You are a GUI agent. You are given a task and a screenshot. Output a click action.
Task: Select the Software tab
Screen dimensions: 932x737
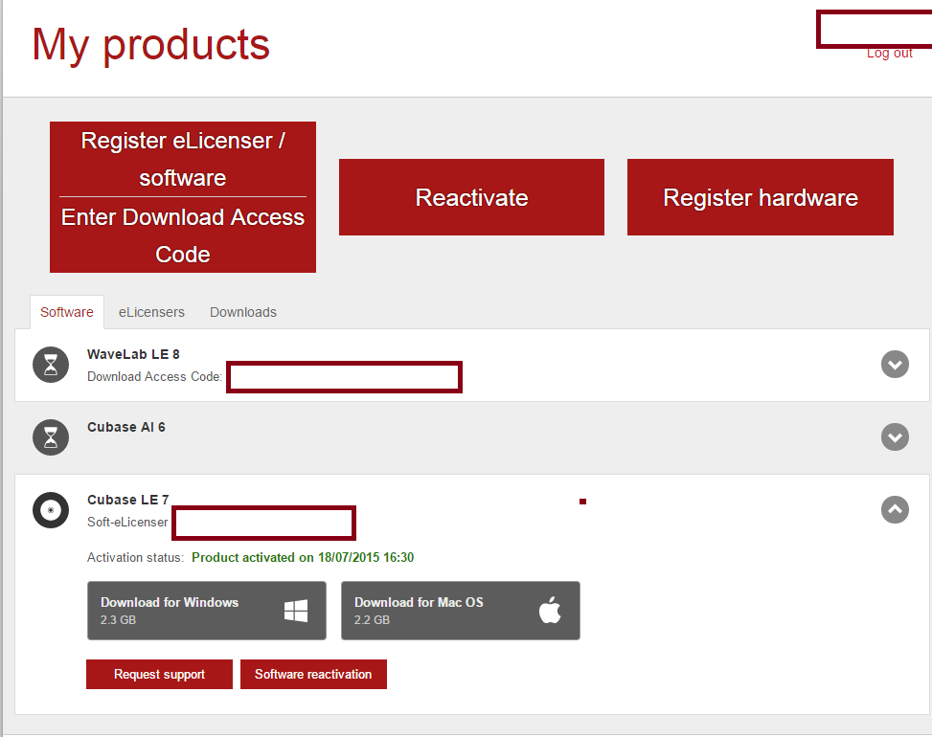pos(67,312)
